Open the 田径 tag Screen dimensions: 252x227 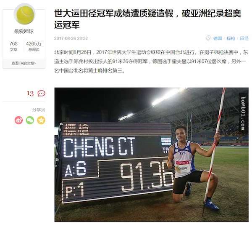[244, 38]
